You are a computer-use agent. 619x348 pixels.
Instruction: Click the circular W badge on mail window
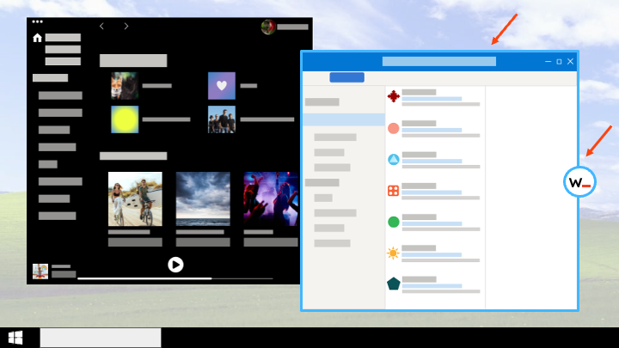click(579, 182)
